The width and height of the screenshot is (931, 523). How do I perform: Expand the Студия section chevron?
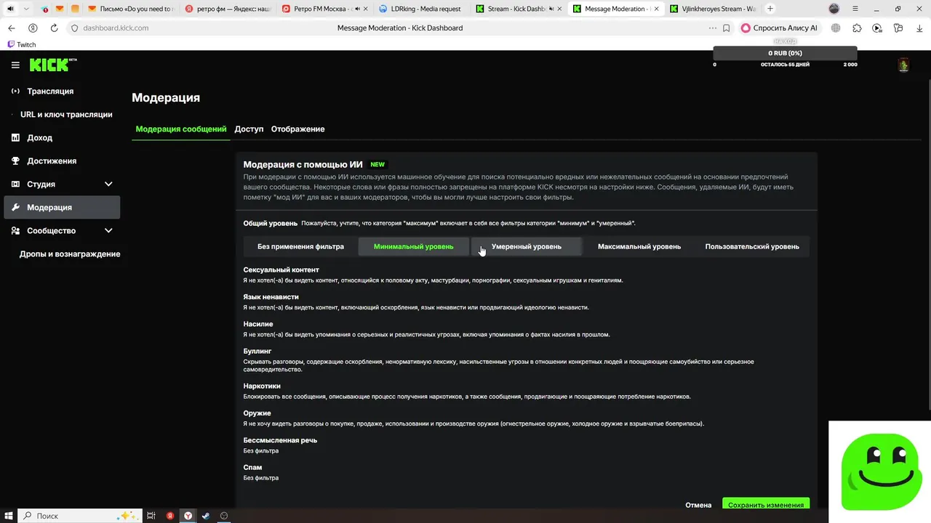tap(108, 184)
